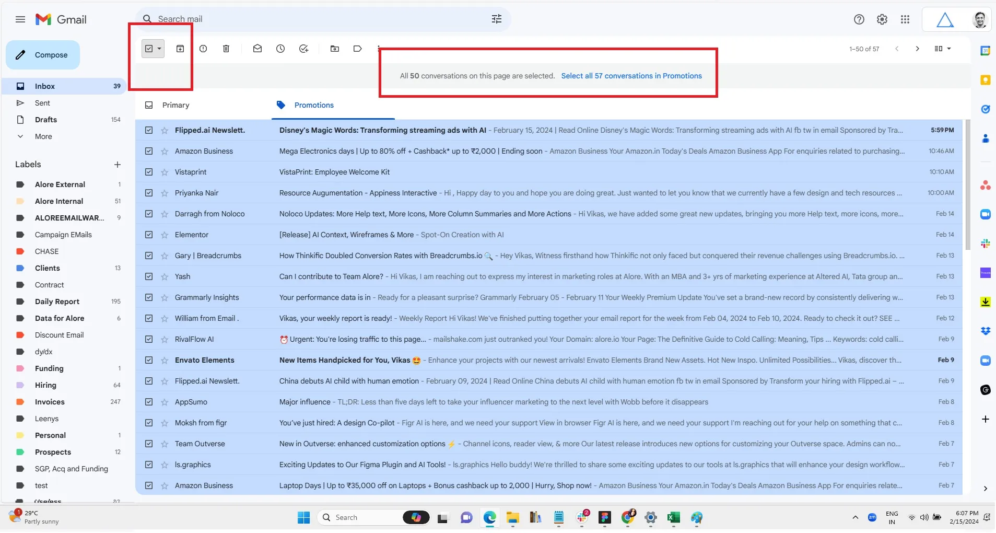Open the William from Email weekly report
This screenshot has width=996, height=533.
click(548, 318)
